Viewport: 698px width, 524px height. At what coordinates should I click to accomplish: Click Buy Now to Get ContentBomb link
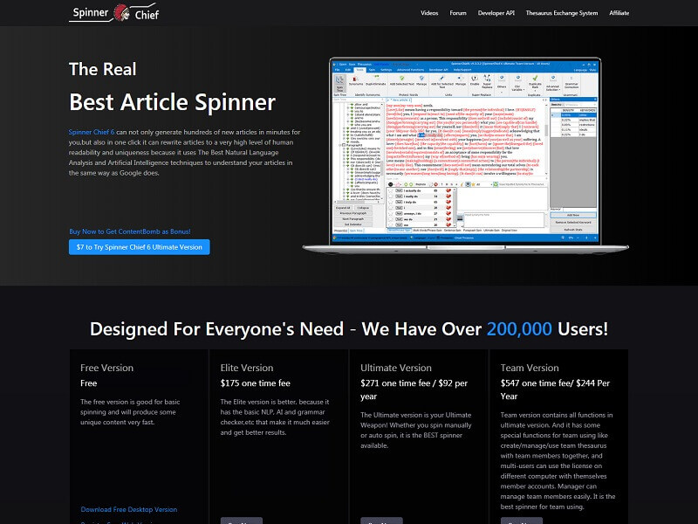click(x=129, y=231)
